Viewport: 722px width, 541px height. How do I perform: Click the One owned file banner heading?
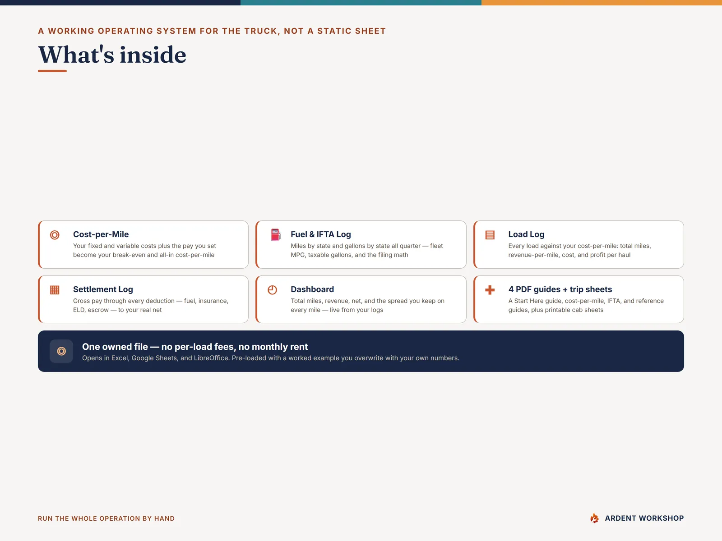(x=195, y=347)
